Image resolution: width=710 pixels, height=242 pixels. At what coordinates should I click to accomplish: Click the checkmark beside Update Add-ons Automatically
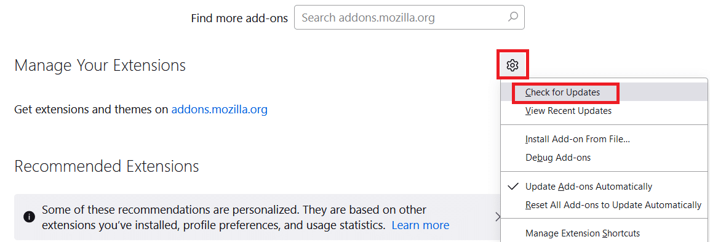[513, 186]
